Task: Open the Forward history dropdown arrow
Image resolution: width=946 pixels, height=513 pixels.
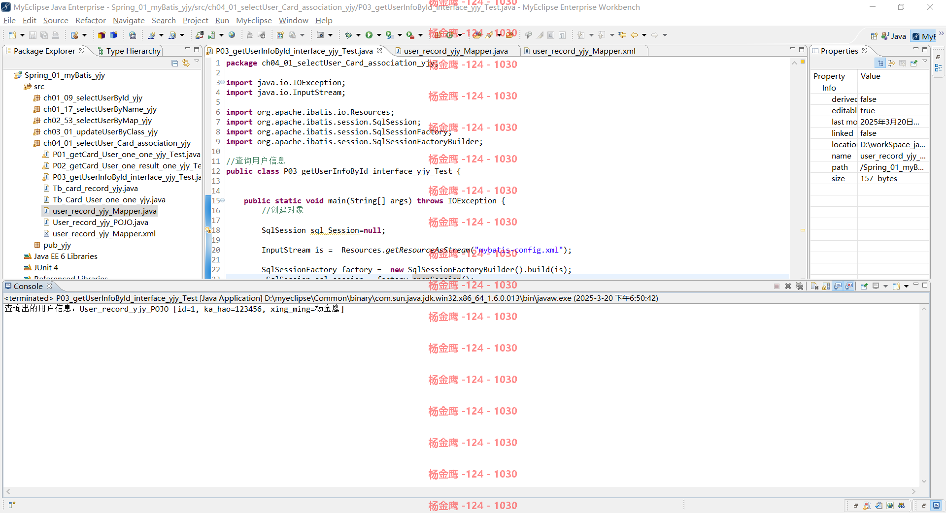Action: click(665, 35)
